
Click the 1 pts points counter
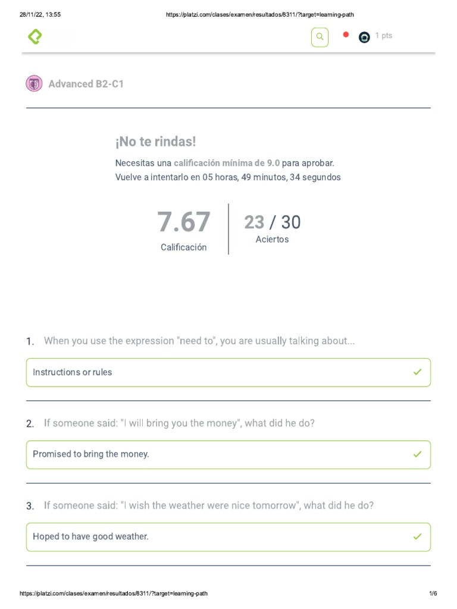coord(384,36)
